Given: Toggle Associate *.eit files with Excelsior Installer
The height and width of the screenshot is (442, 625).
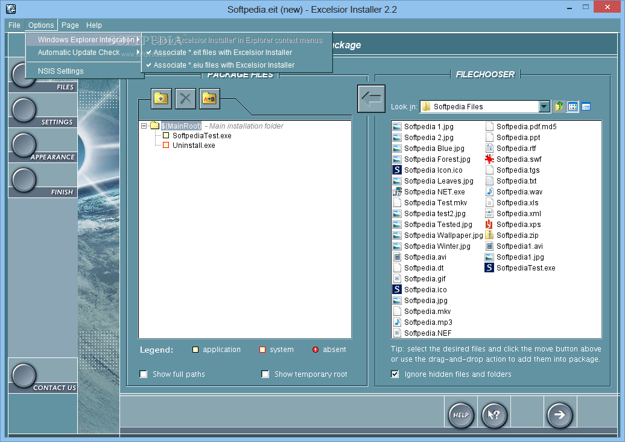Looking at the screenshot, I should pos(236,53).
